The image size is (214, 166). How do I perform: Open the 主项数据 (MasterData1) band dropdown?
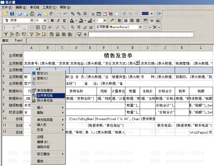[140, 27]
